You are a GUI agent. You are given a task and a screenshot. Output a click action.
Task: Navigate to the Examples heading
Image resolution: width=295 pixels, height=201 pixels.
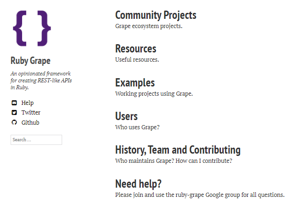135,83
